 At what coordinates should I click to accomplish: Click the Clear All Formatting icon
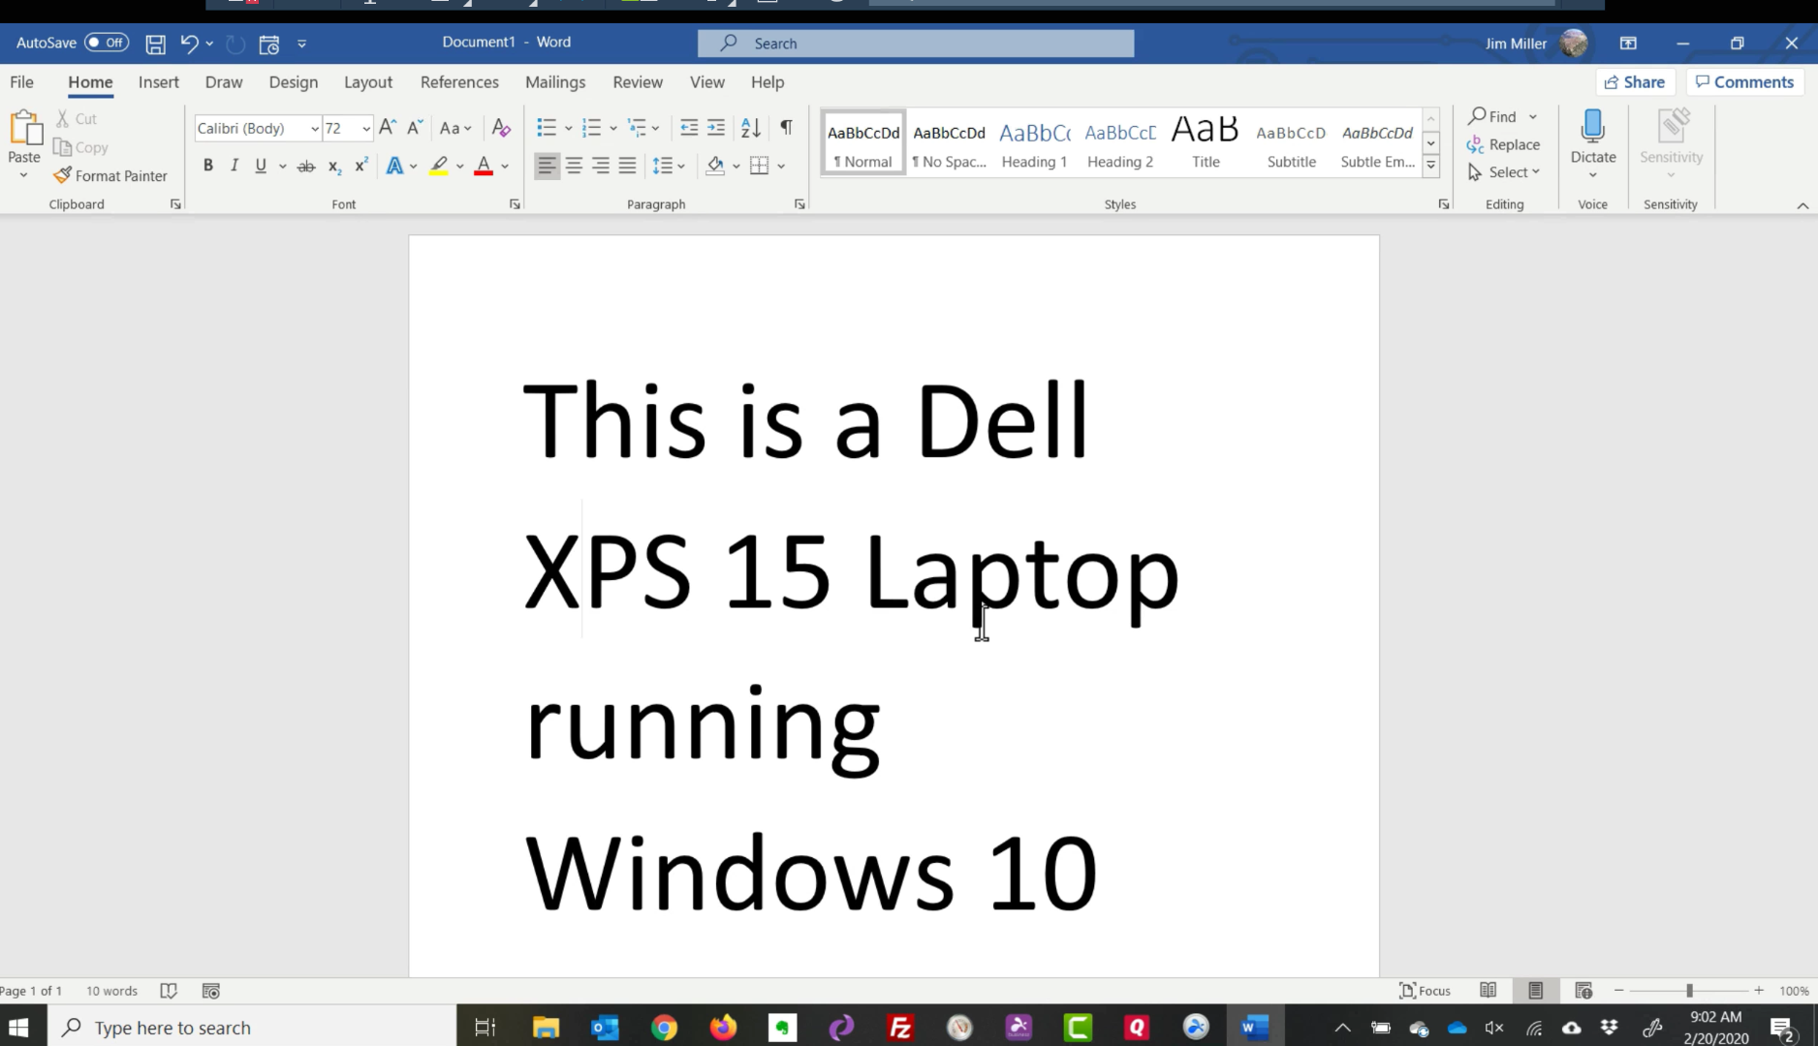tap(500, 128)
